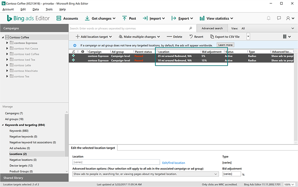Image resolution: width=298 pixels, height=187 pixels.
Task: Click the Import arrow icon
Action: (145, 18)
